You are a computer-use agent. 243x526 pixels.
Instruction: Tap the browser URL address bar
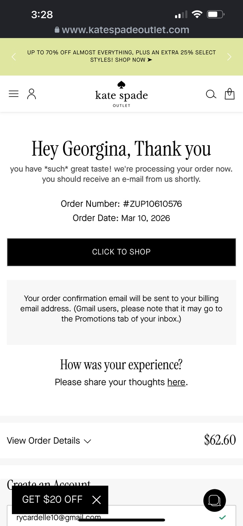point(121,30)
